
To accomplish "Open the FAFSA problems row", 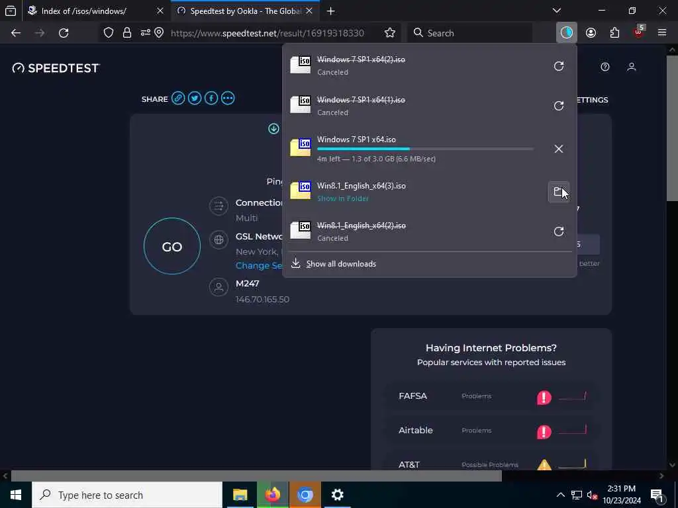I will 491,397.
